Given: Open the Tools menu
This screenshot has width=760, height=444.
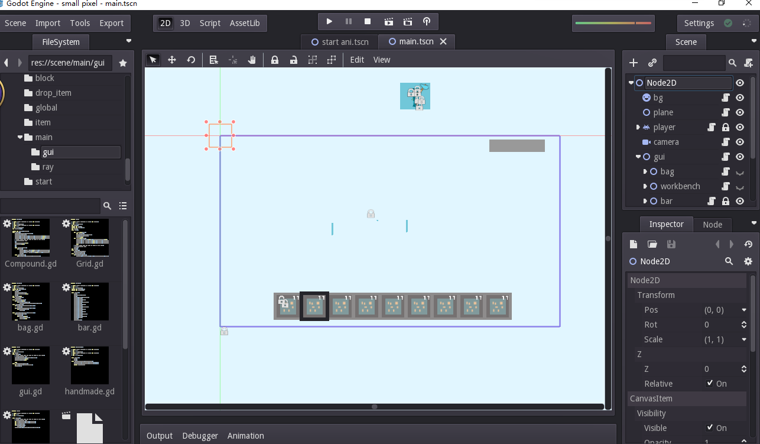Looking at the screenshot, I should coord(80,23).
